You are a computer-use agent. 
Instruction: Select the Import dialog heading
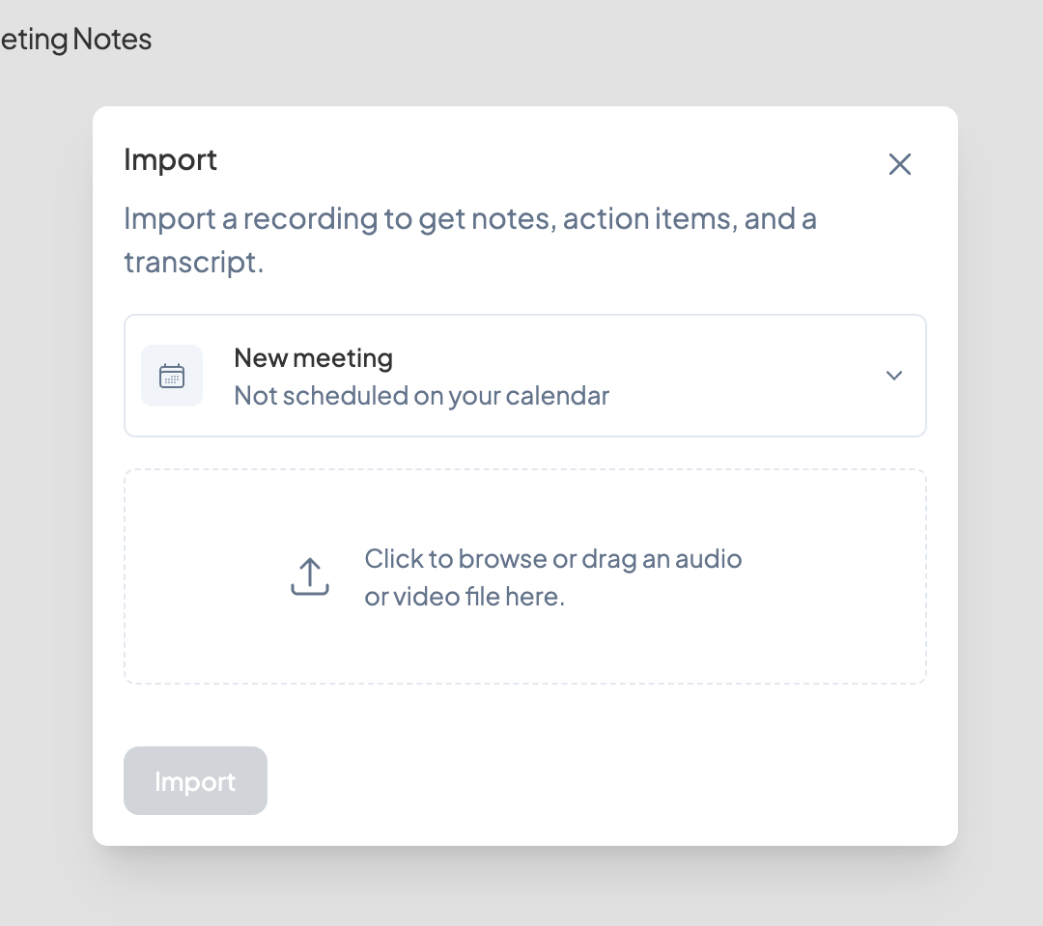point(170,159)
